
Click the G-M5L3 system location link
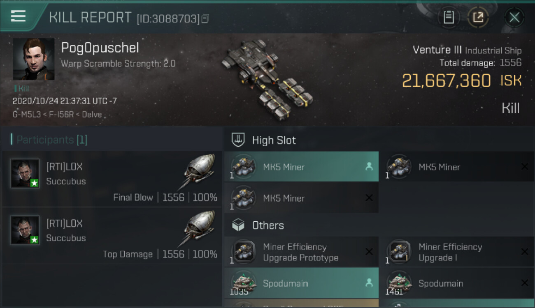point(27,115)
